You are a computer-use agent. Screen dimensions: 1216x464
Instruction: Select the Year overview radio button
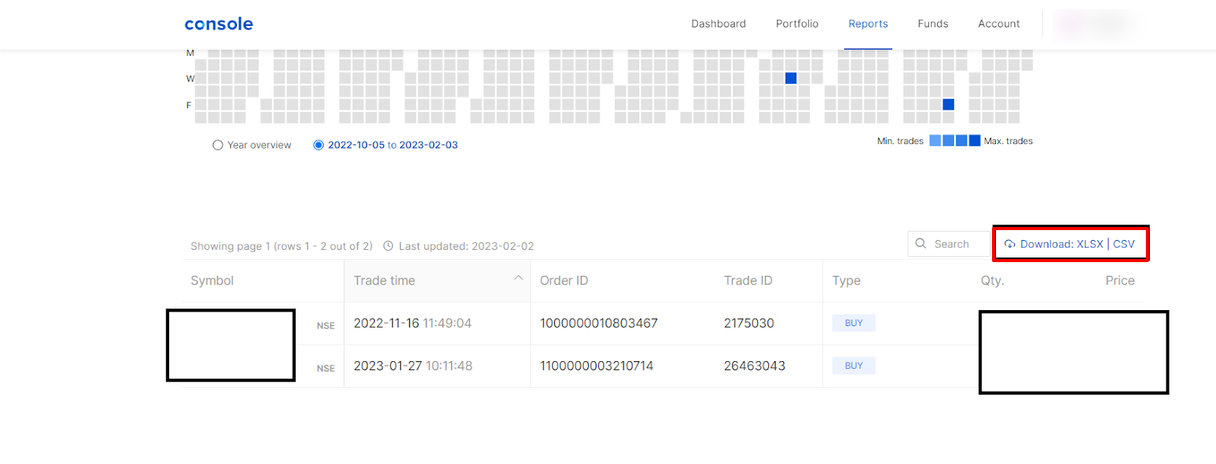(x=218, y=145)
